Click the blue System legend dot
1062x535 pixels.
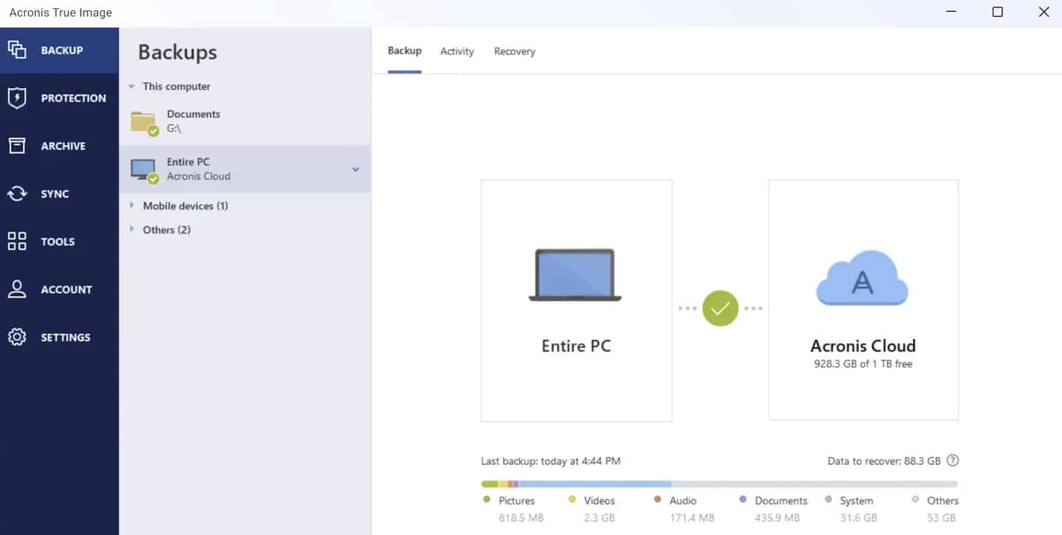(x=828, y=499)
